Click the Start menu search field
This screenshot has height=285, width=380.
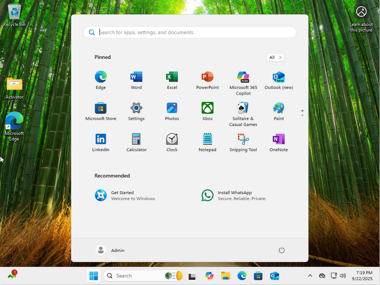tap(189, 32)
